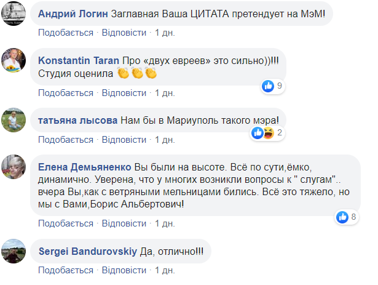Image resolution: width=378 pixels, height=285 pixels.
Task: Click like reaction icon on Konstantin Taran's comment
Action: (x=267, y=86)
